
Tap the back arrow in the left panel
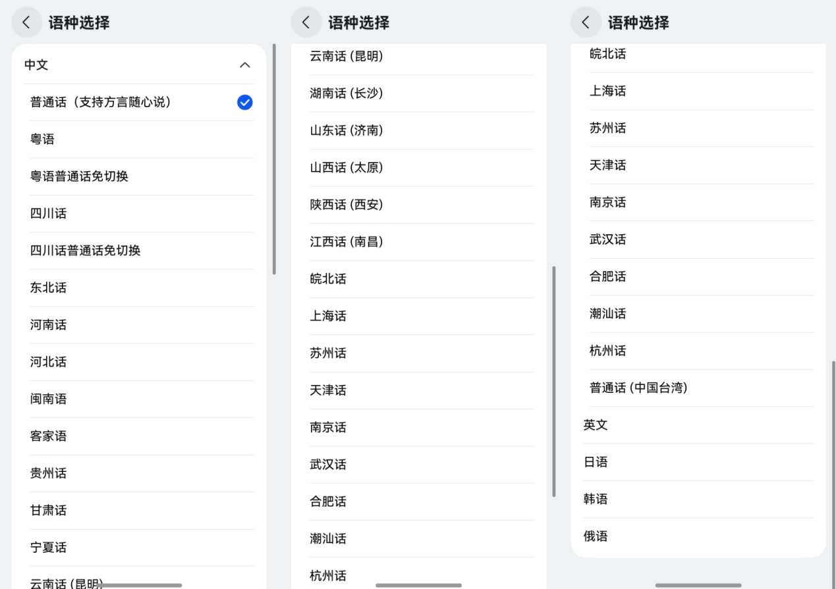click(x=26, y=22)
